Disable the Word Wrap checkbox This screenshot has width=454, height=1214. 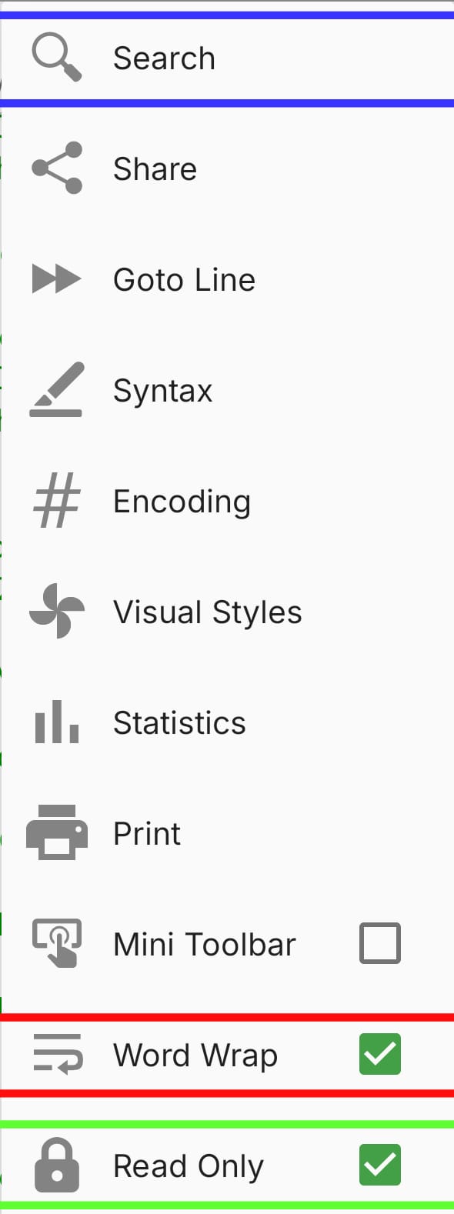click(x=379, y=1054)
